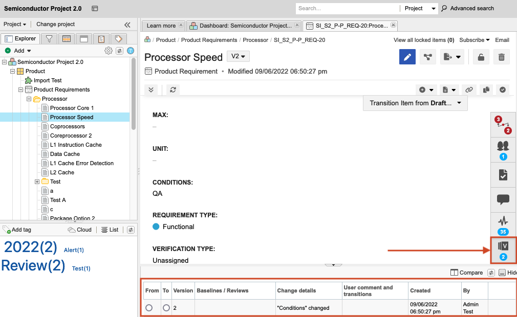
Task: Open the V2 version dropdown
Action: 238,56
